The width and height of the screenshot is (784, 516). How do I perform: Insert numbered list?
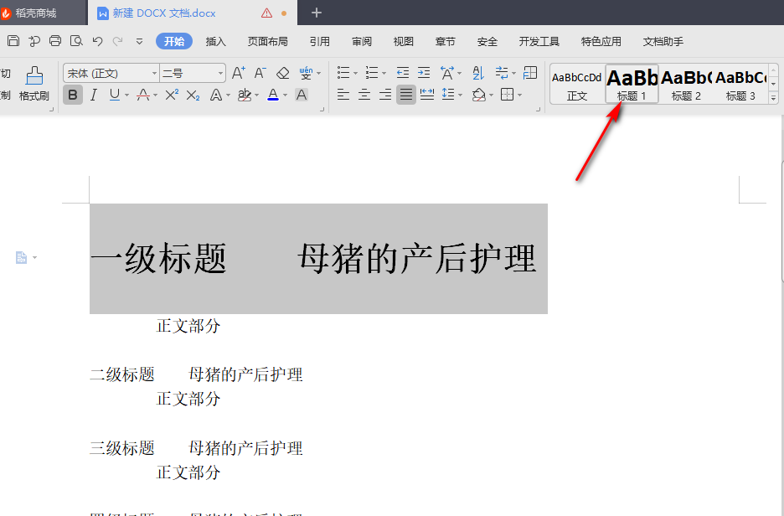point(372,73)
